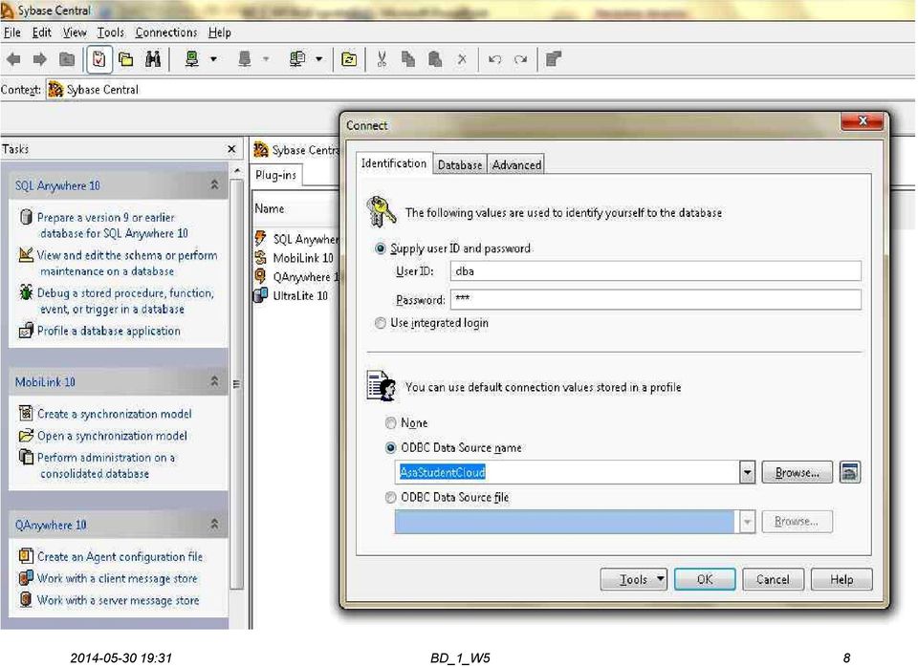This screenshot has height=667, width=918.
Task: Close the Tasks pane
Action: pos(231,149)
